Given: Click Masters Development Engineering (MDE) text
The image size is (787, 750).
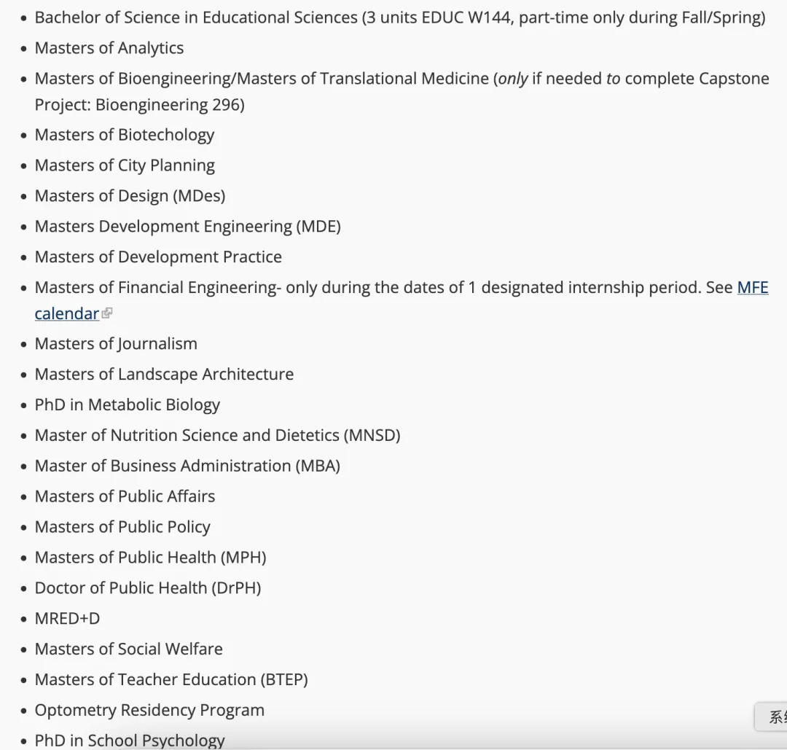Looking at the screenshot, I should [x=188, y=227].
